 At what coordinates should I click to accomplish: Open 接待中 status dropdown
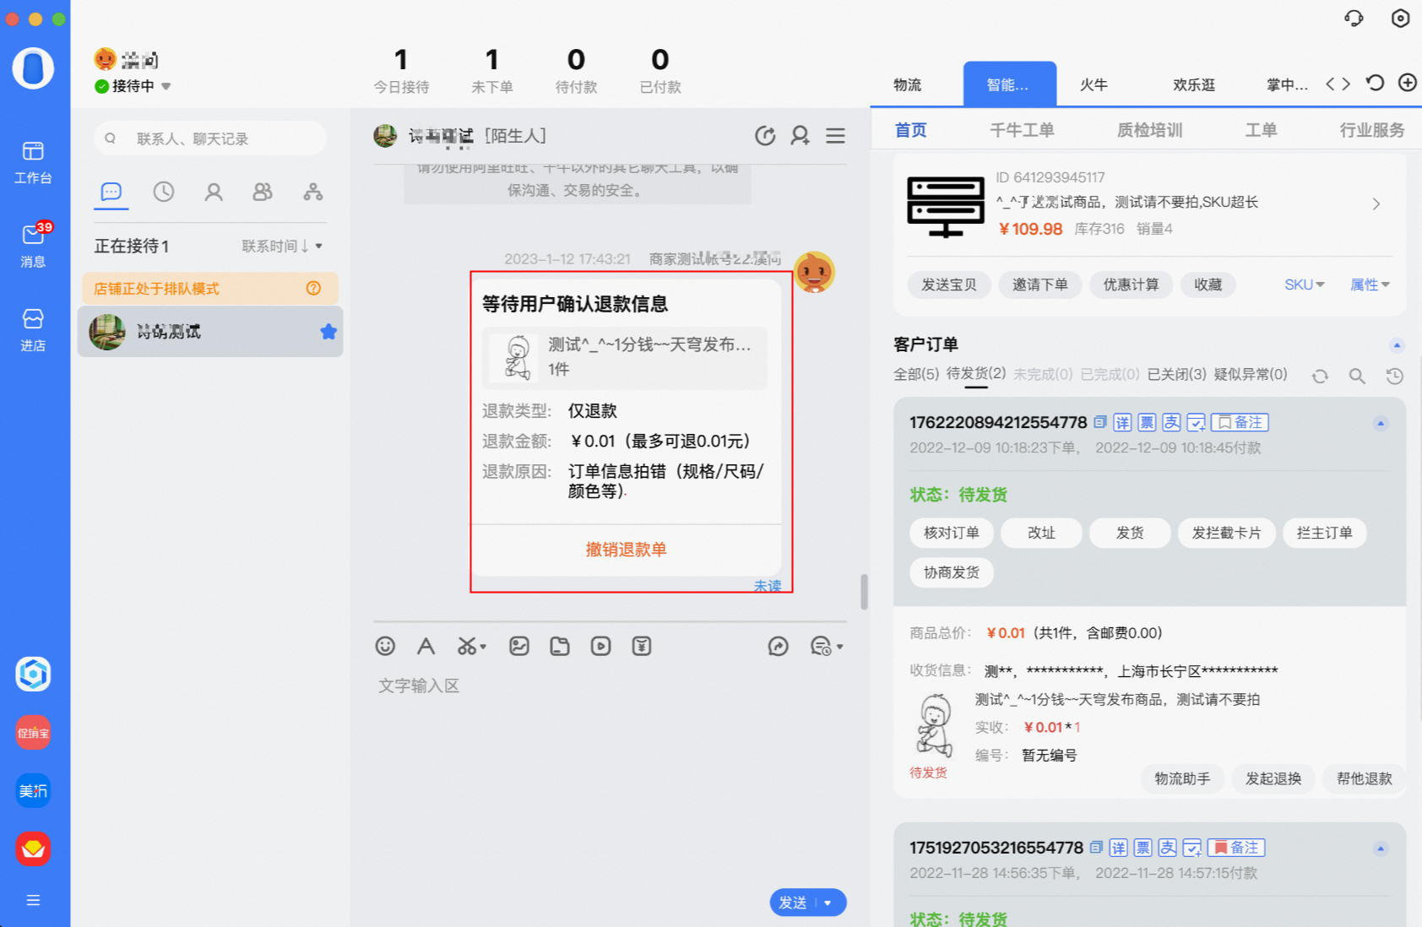point(166,86)
